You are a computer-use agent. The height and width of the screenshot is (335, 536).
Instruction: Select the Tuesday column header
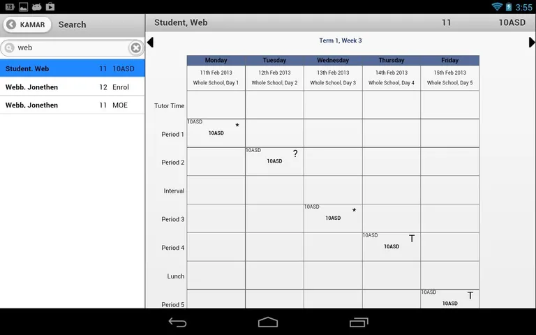pos(274,60)
